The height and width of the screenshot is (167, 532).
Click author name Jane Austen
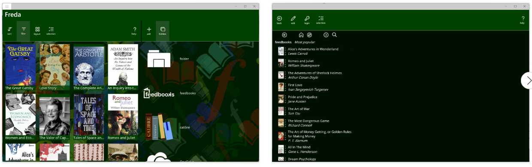click(296, 101)
